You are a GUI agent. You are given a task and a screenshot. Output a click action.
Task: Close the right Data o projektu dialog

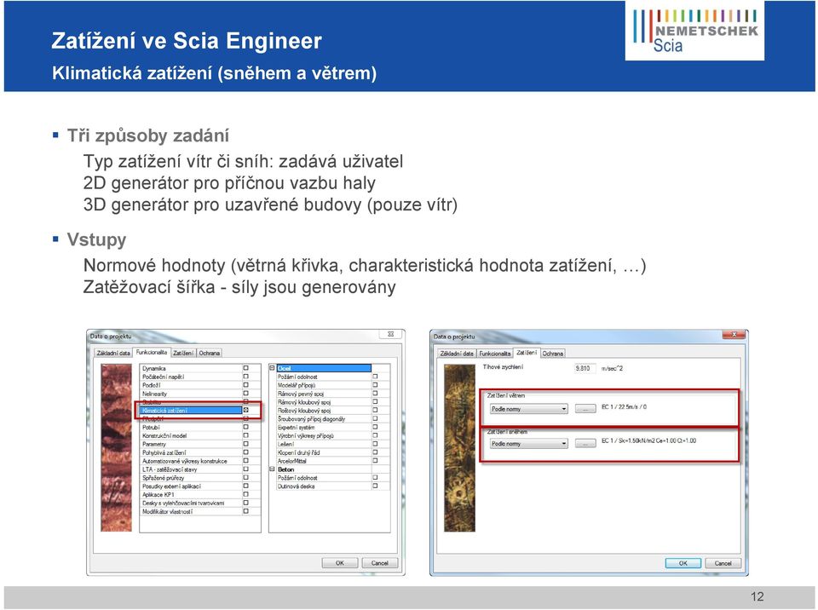point(734,335)
